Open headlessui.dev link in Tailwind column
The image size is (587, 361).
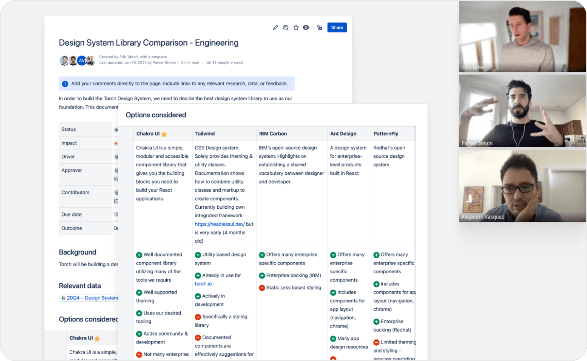click(x=220, y=224)
